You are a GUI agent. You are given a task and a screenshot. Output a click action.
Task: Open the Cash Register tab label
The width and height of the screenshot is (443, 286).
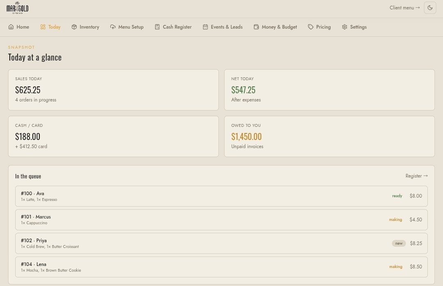(177, 27)
